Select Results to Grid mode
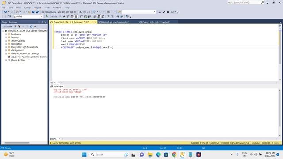This screenshot has width=283, height=159. pyautogui.click(x=99, y=16)
